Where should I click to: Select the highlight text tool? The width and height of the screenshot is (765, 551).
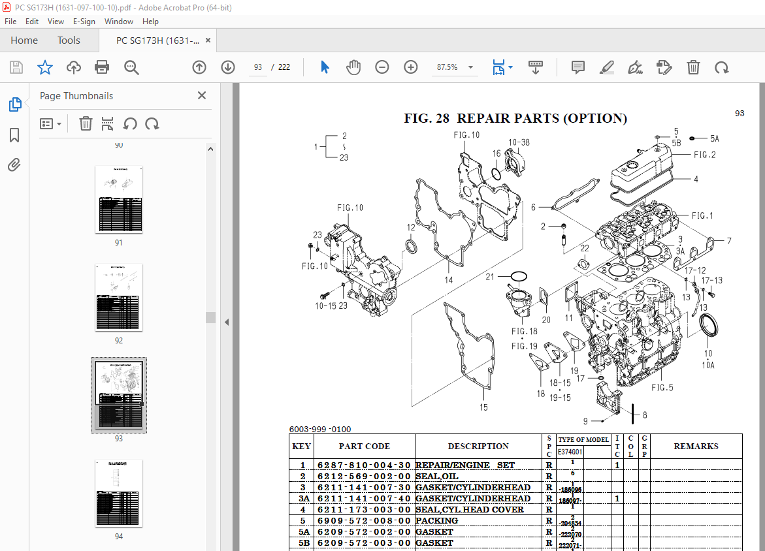[x=606, y=67]
